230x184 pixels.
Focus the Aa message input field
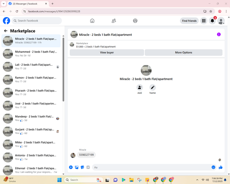tap(152, 167)
